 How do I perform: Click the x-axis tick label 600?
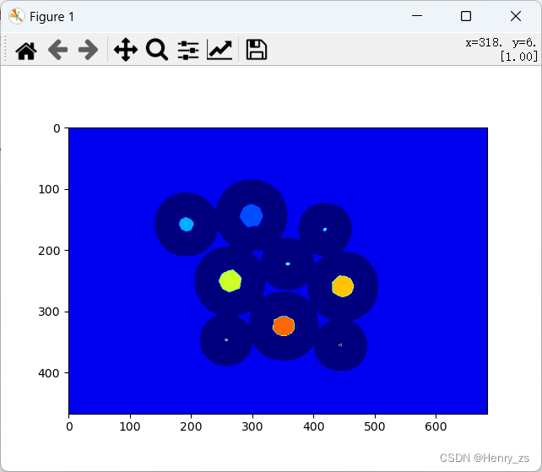click(436, 426)
